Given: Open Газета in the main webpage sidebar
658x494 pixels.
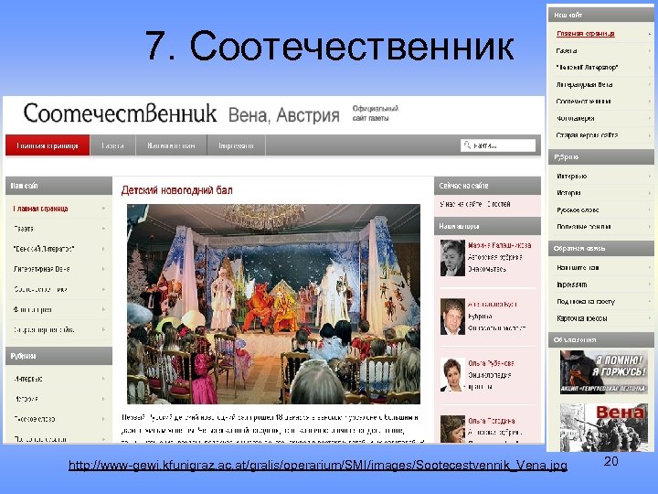Looking at the screenshot, I should click(24, 229).
